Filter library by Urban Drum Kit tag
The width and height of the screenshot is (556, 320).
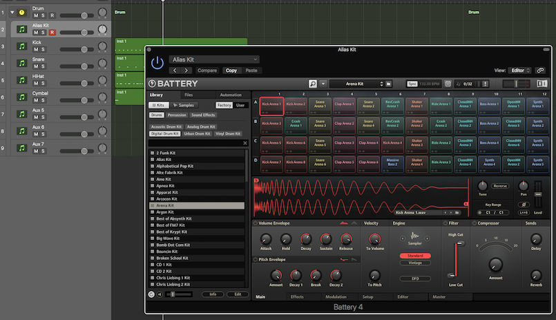197,134
